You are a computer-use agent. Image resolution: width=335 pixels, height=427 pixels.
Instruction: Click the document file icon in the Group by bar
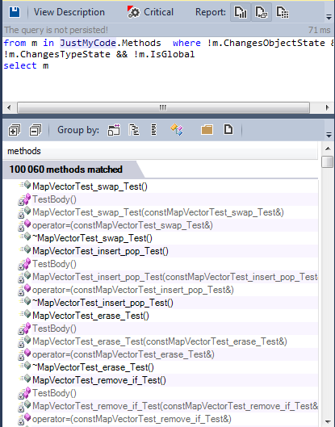tap(228, 129)
